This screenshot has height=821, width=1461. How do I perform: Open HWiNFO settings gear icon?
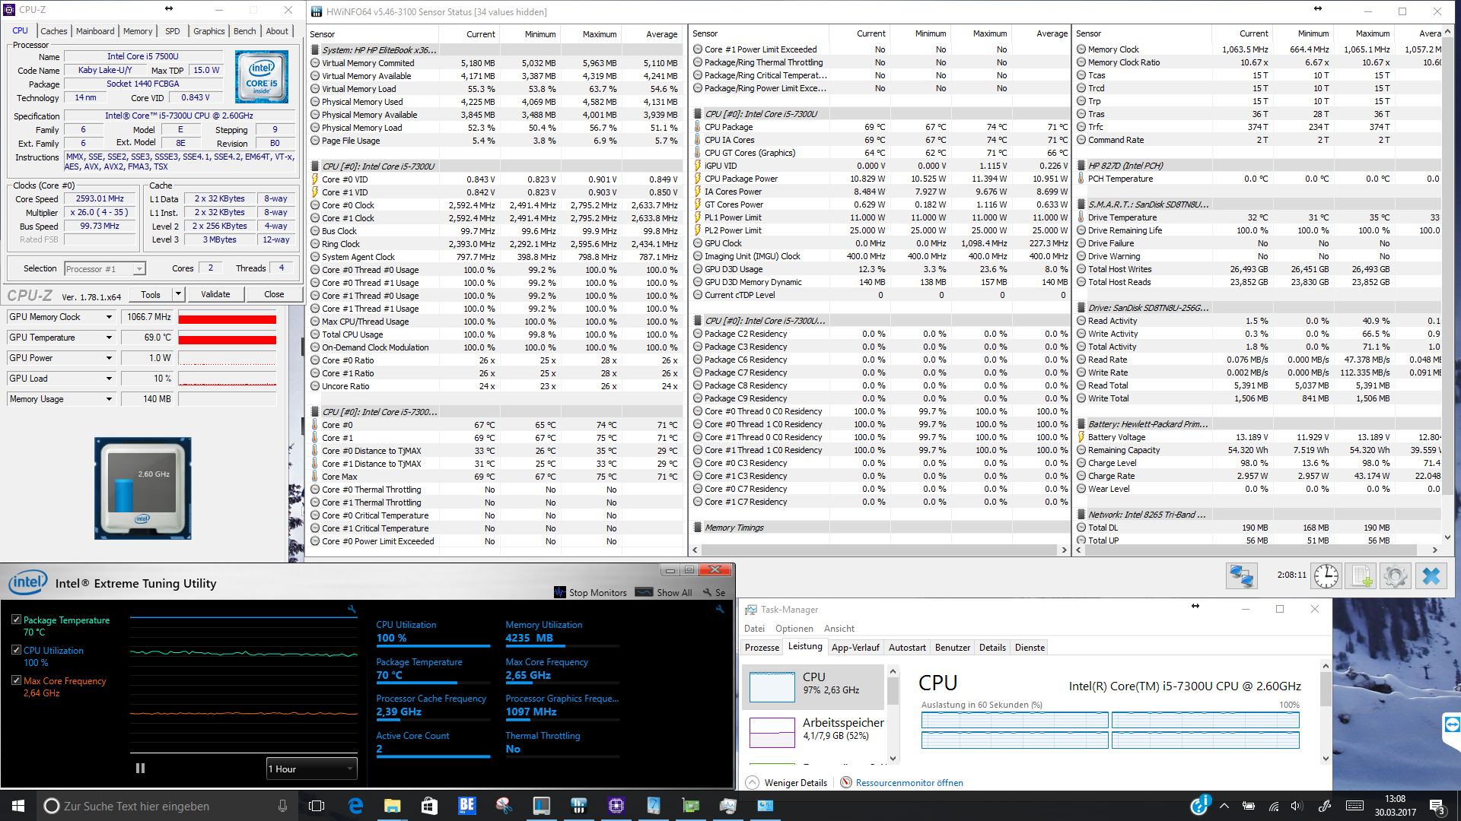coord(1396,576)
